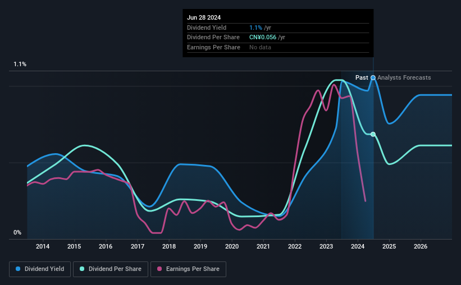Click the 'Past' label on the chart
The width and height of the screenshot is (461, 285).
pos(362,77)
